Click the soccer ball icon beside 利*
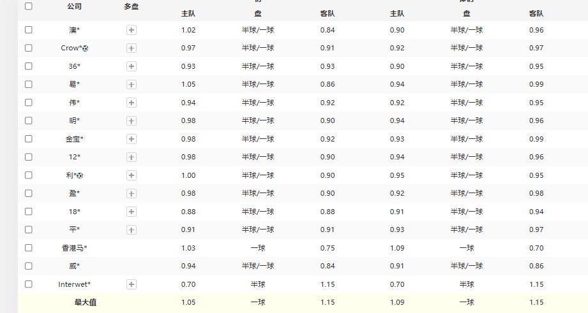Image resolution: width=588 pixels, height=313 pixels. [80, 175]
